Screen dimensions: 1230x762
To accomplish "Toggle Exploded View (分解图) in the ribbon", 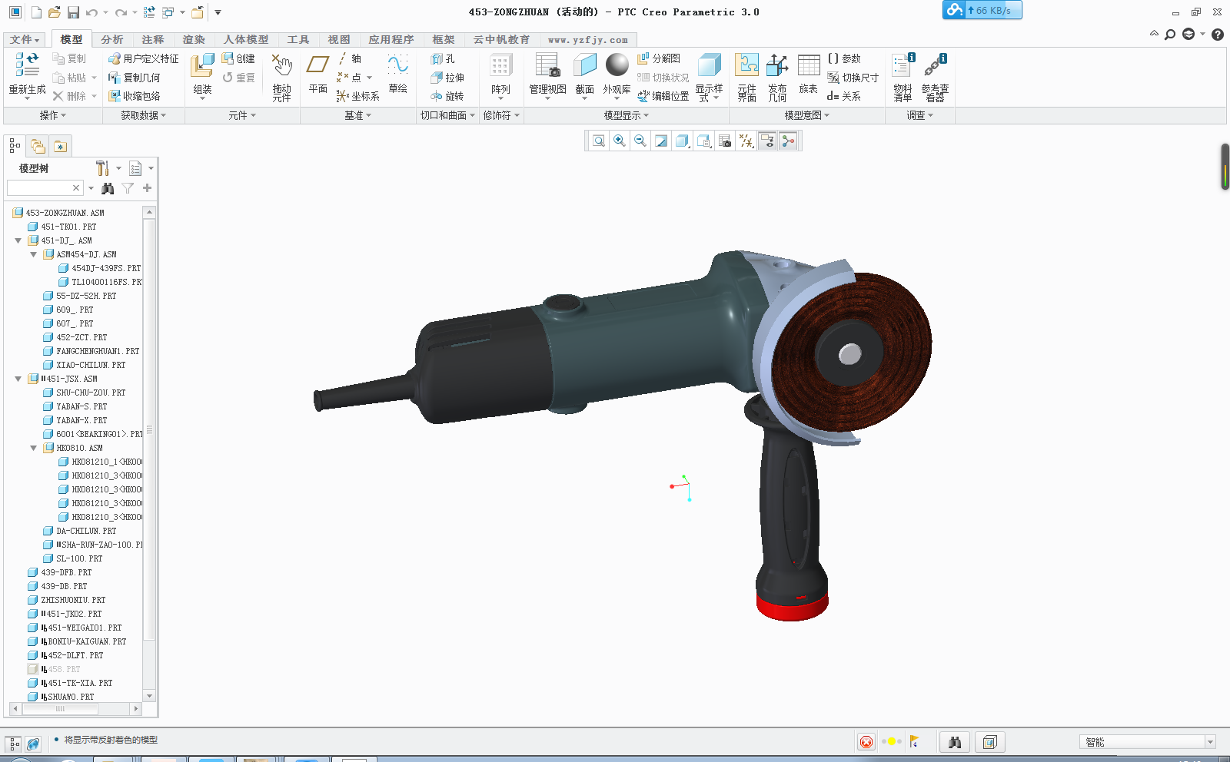I will pos(659,58).
